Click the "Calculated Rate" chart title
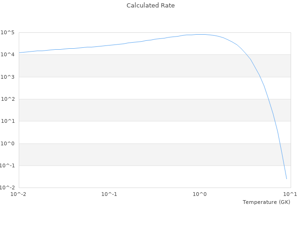The height and width of the screenshot is (225, 300). (x=150, y=6)
